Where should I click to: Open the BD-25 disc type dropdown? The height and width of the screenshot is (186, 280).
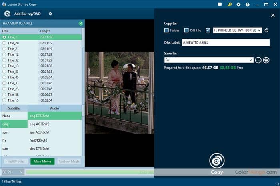21,172
